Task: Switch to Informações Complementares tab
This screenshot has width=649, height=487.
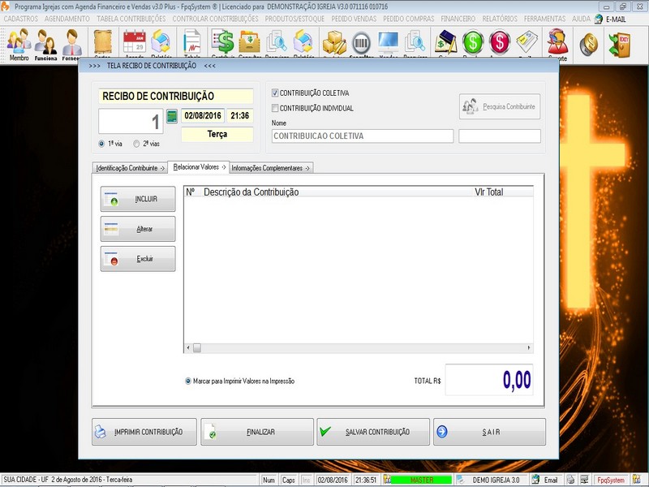Action: click(270, 168)
